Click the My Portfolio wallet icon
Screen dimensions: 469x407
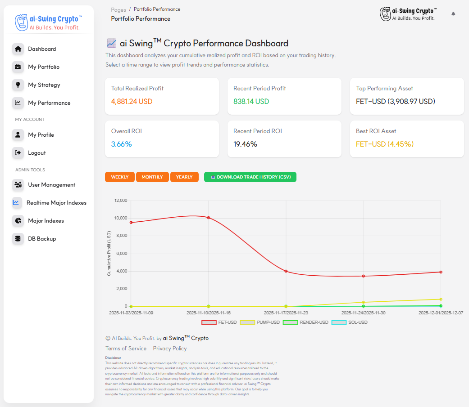[x=18, y=67]
